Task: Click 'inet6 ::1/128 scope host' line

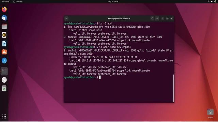Action: [x=85, y=30]
